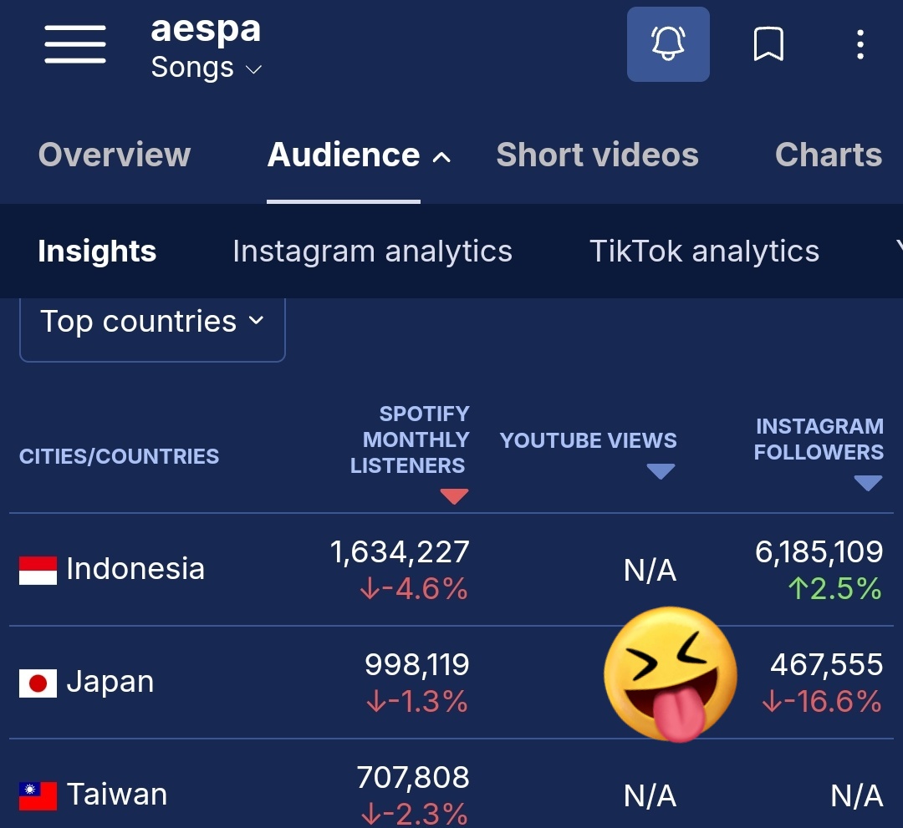Select the Insights sub-tab

coord(97,251)
